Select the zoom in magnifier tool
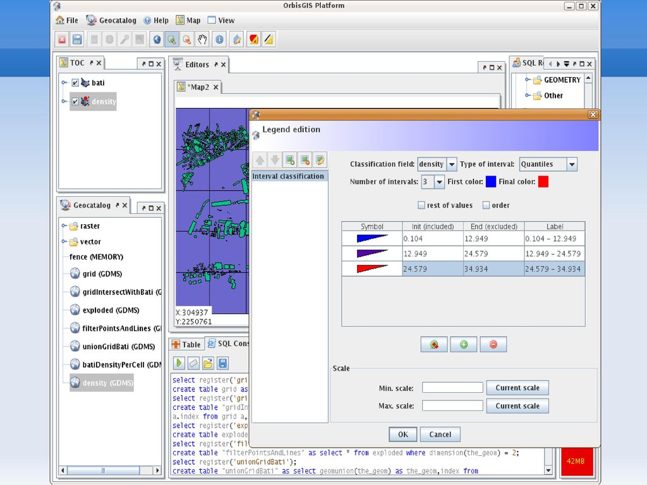The width and height of the screenshot is (647, 485). [172, 40]
